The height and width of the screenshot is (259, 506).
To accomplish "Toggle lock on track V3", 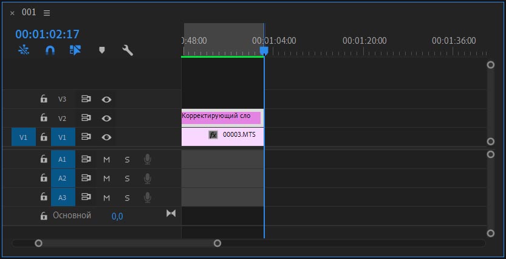I will pos(44,99).
